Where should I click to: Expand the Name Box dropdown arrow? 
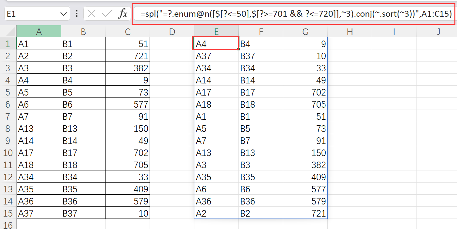point(63,14)
